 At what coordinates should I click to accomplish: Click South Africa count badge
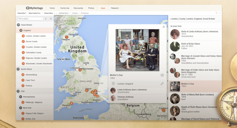[x=18, y=69]
